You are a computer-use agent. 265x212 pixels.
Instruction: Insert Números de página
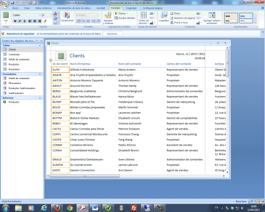tap(183, 18)
